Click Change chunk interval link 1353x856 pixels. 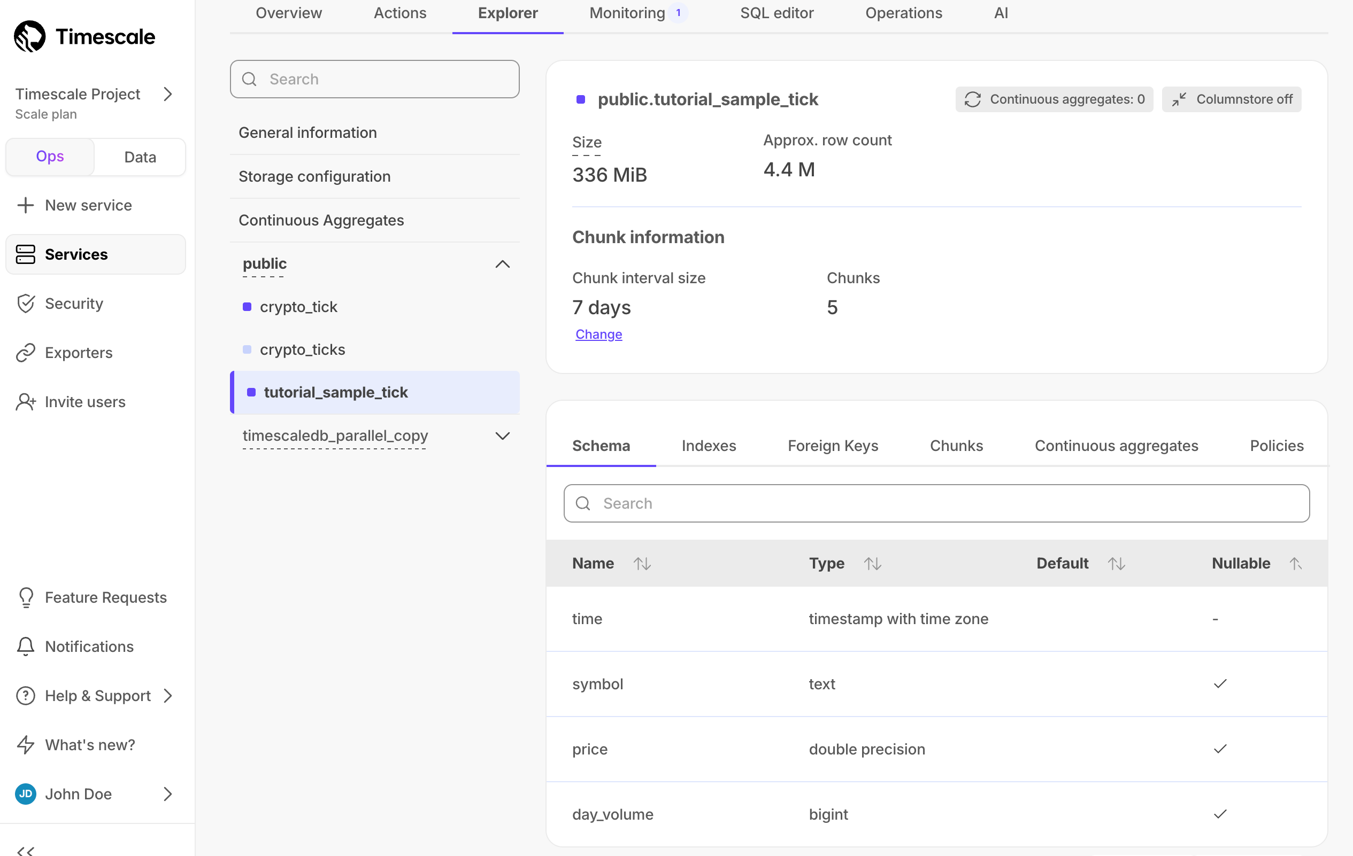(x=599, y=334)
